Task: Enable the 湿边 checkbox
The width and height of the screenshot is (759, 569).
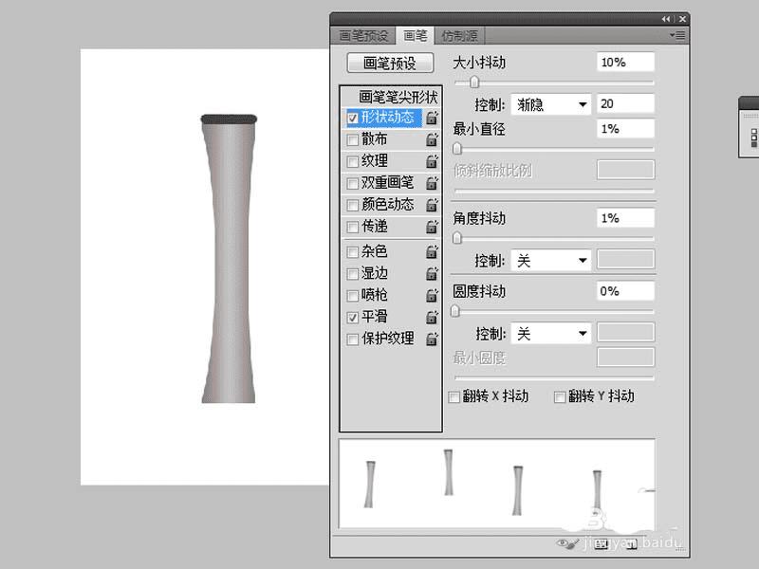Action: (353, 274)
